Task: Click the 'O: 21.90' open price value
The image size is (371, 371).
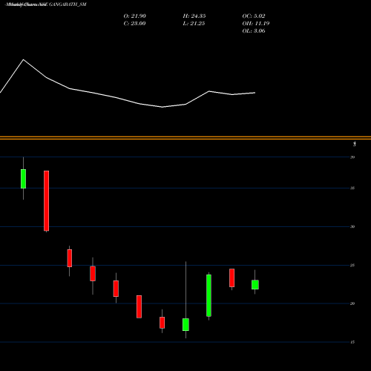Action: [x=134, y=16]
